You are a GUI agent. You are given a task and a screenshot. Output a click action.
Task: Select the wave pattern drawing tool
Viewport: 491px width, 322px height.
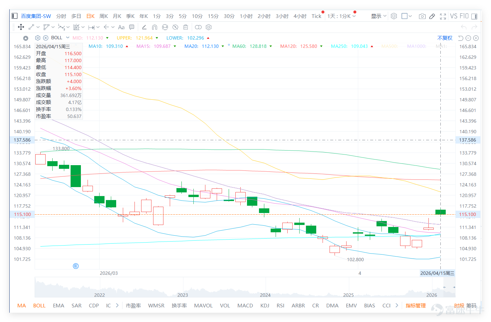[x=61, y=27]
